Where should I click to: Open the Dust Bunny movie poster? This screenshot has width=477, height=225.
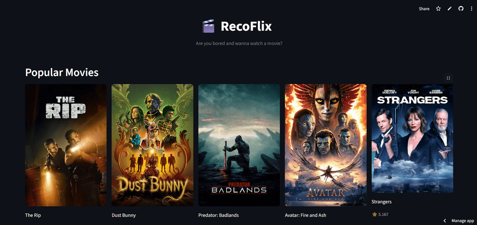(152, 145)
